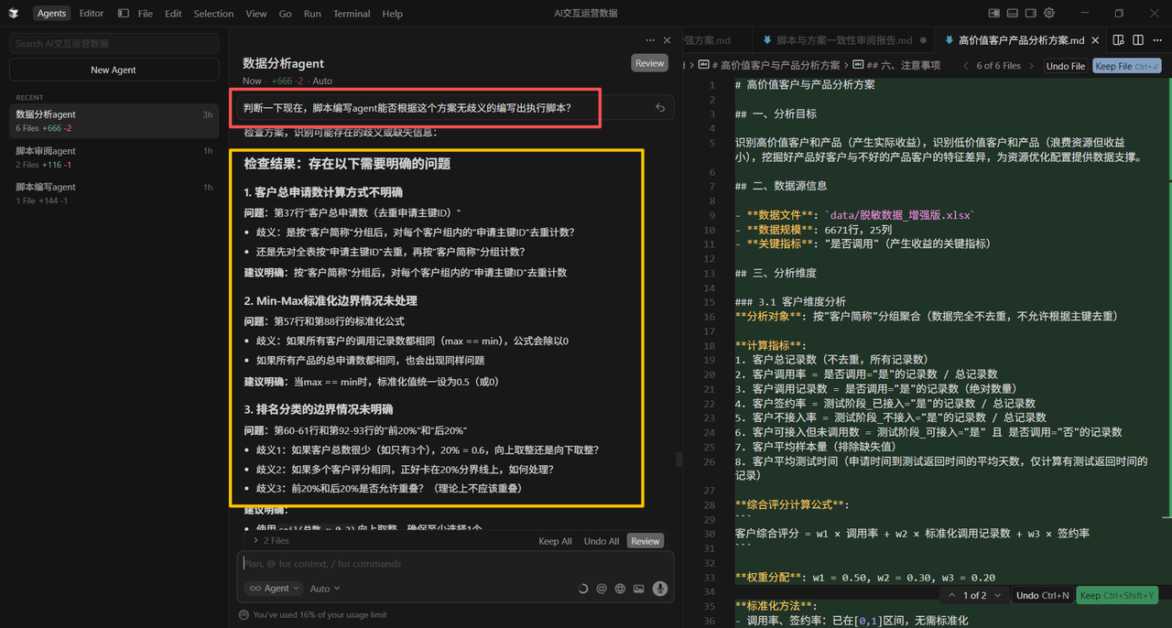Open the Auto model selector dropdown
Screen dimensions: 1172x628
point(323,589)
